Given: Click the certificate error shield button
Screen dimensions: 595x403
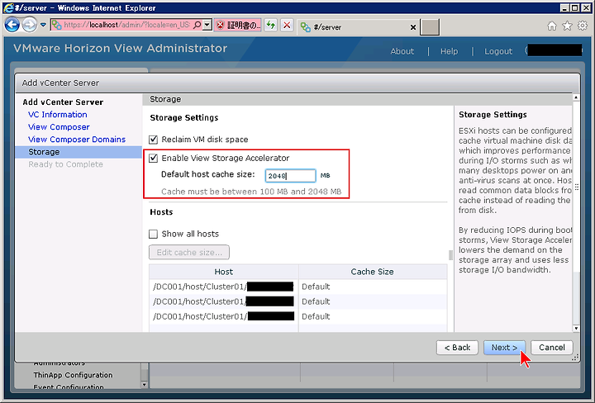Looking at the screenshot, I should [x=237, y=26].
